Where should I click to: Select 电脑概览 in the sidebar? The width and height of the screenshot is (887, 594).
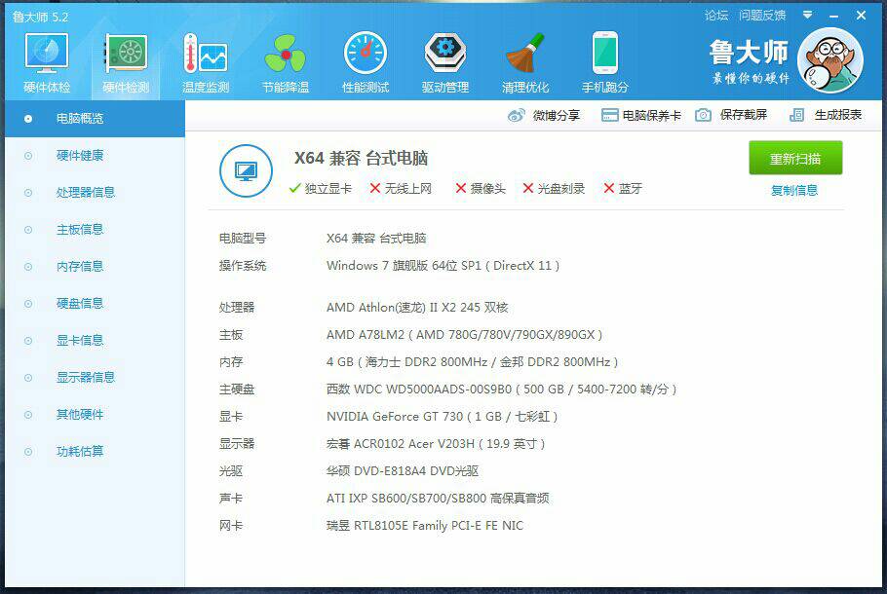[x=96, y=119]
